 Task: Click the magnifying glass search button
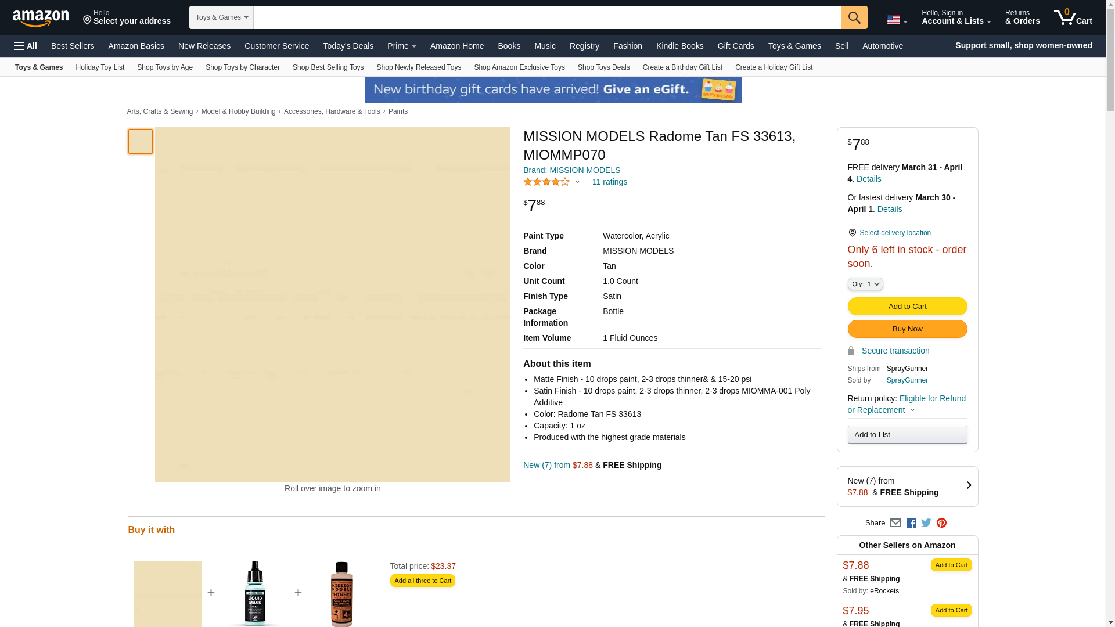click(854, 17)
